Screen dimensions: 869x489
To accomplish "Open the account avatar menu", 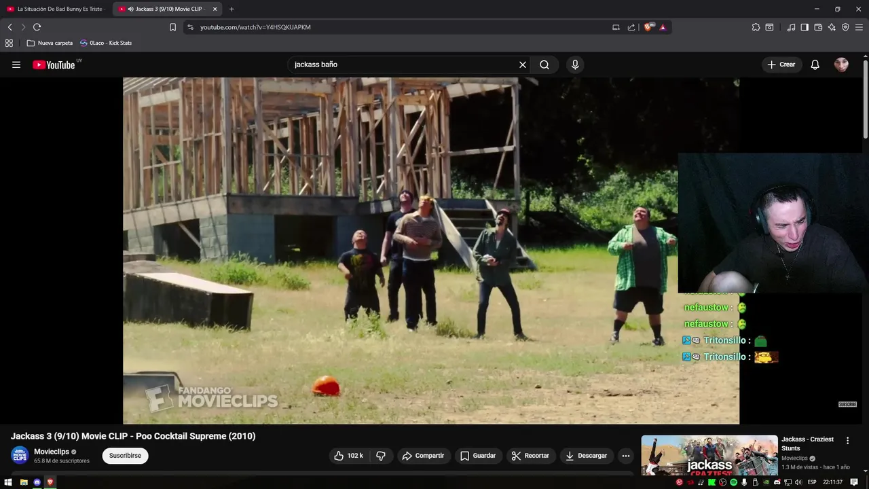I will [x=841, y=65].
